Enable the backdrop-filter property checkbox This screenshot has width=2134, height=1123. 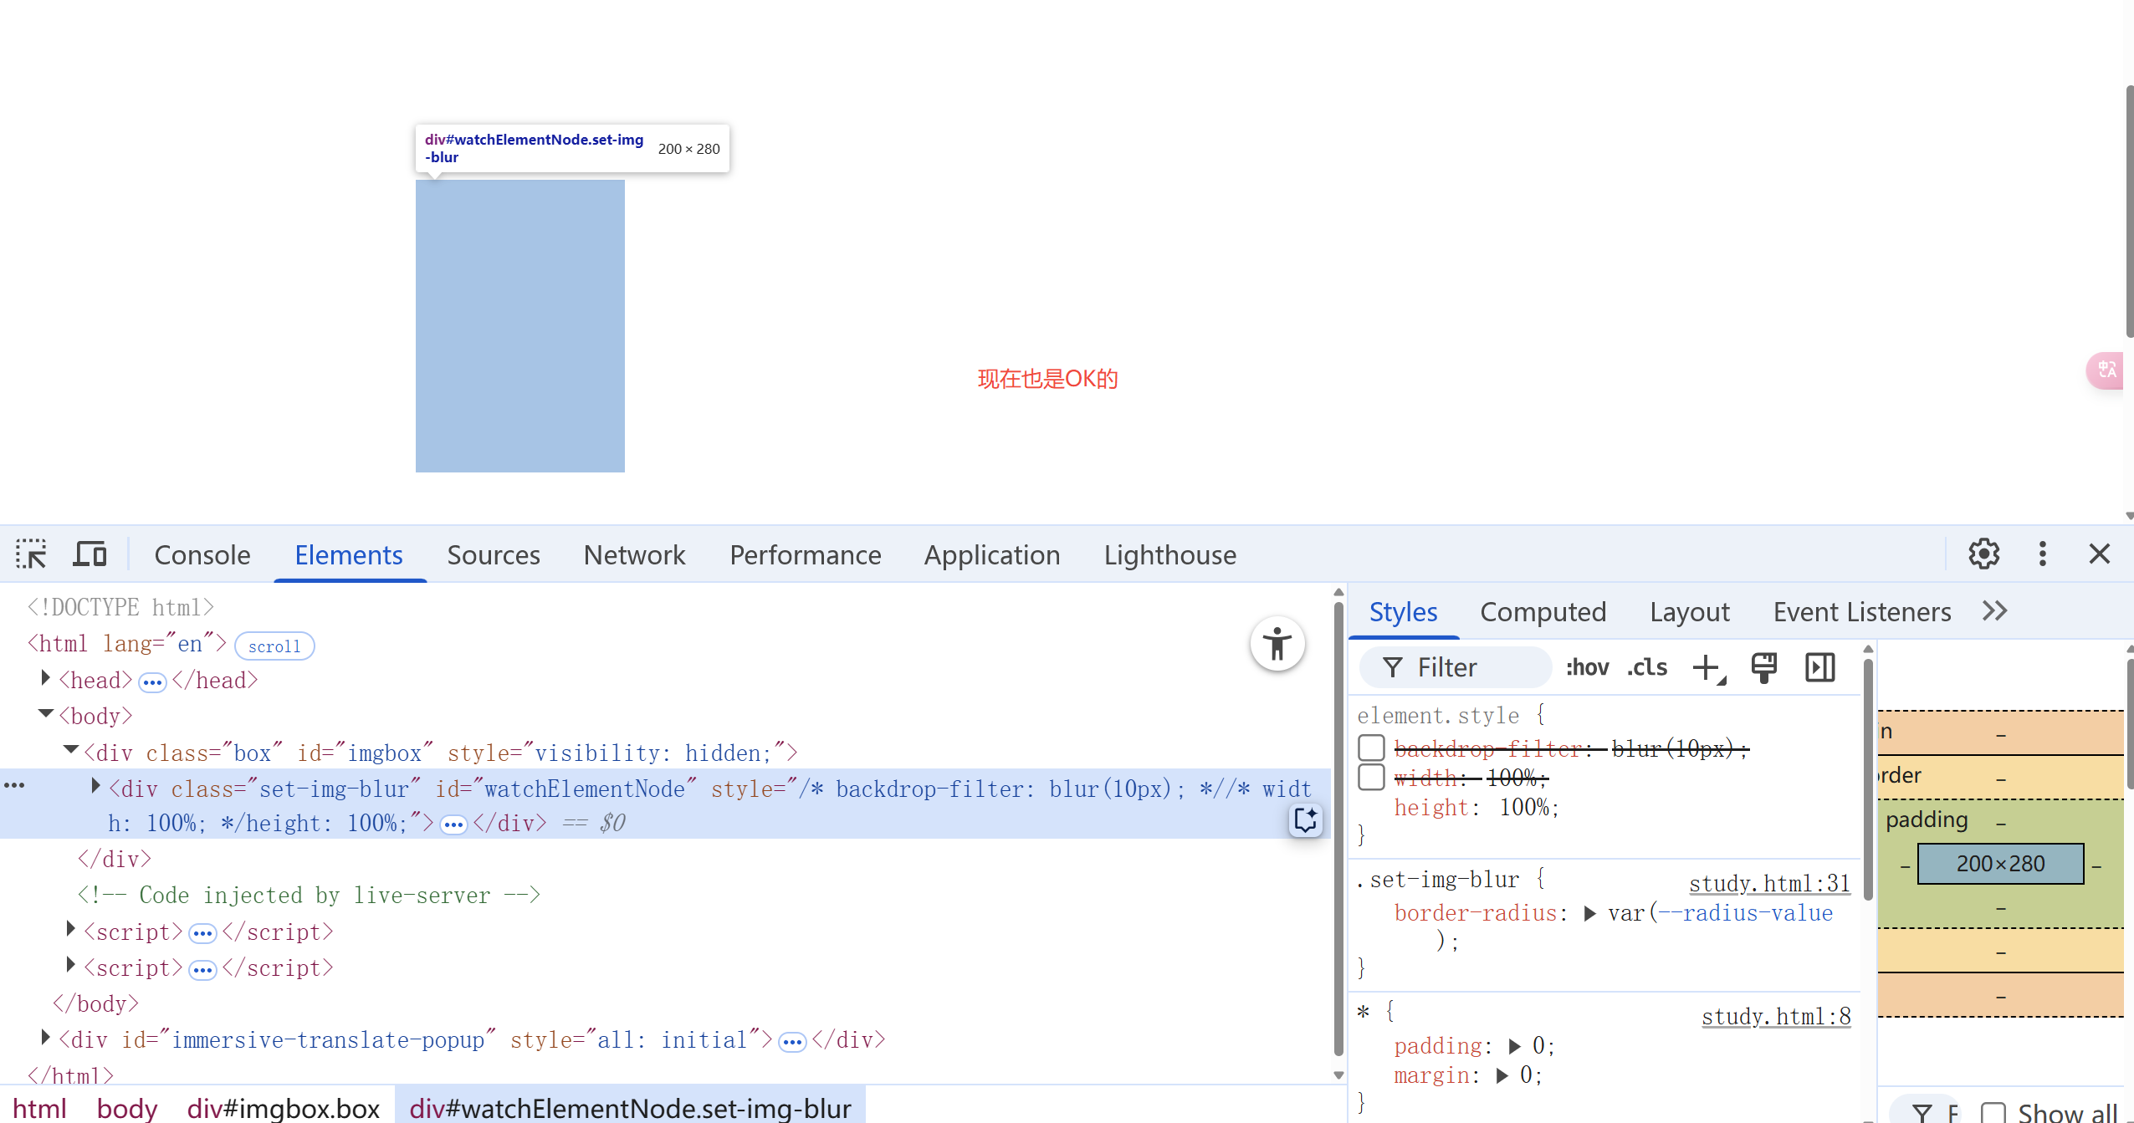pyautogui.click(x=1371, y=748)
